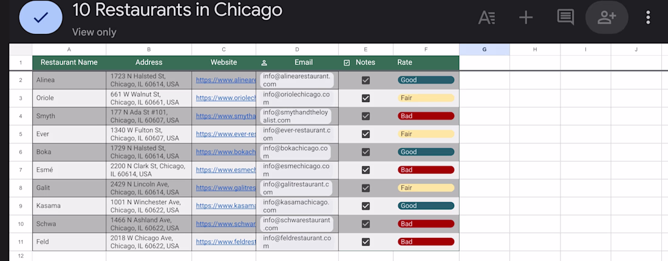668x261 pixels.
Task: Click the 1466 N Ashland Ave address cell
Action: coord(149,223)
